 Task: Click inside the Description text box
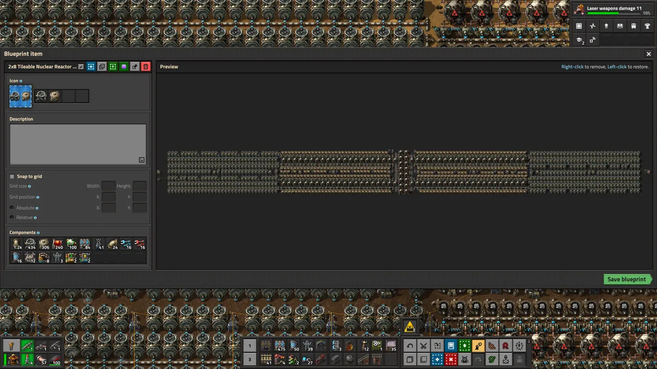pyautogui.click(x=78, y=144)
